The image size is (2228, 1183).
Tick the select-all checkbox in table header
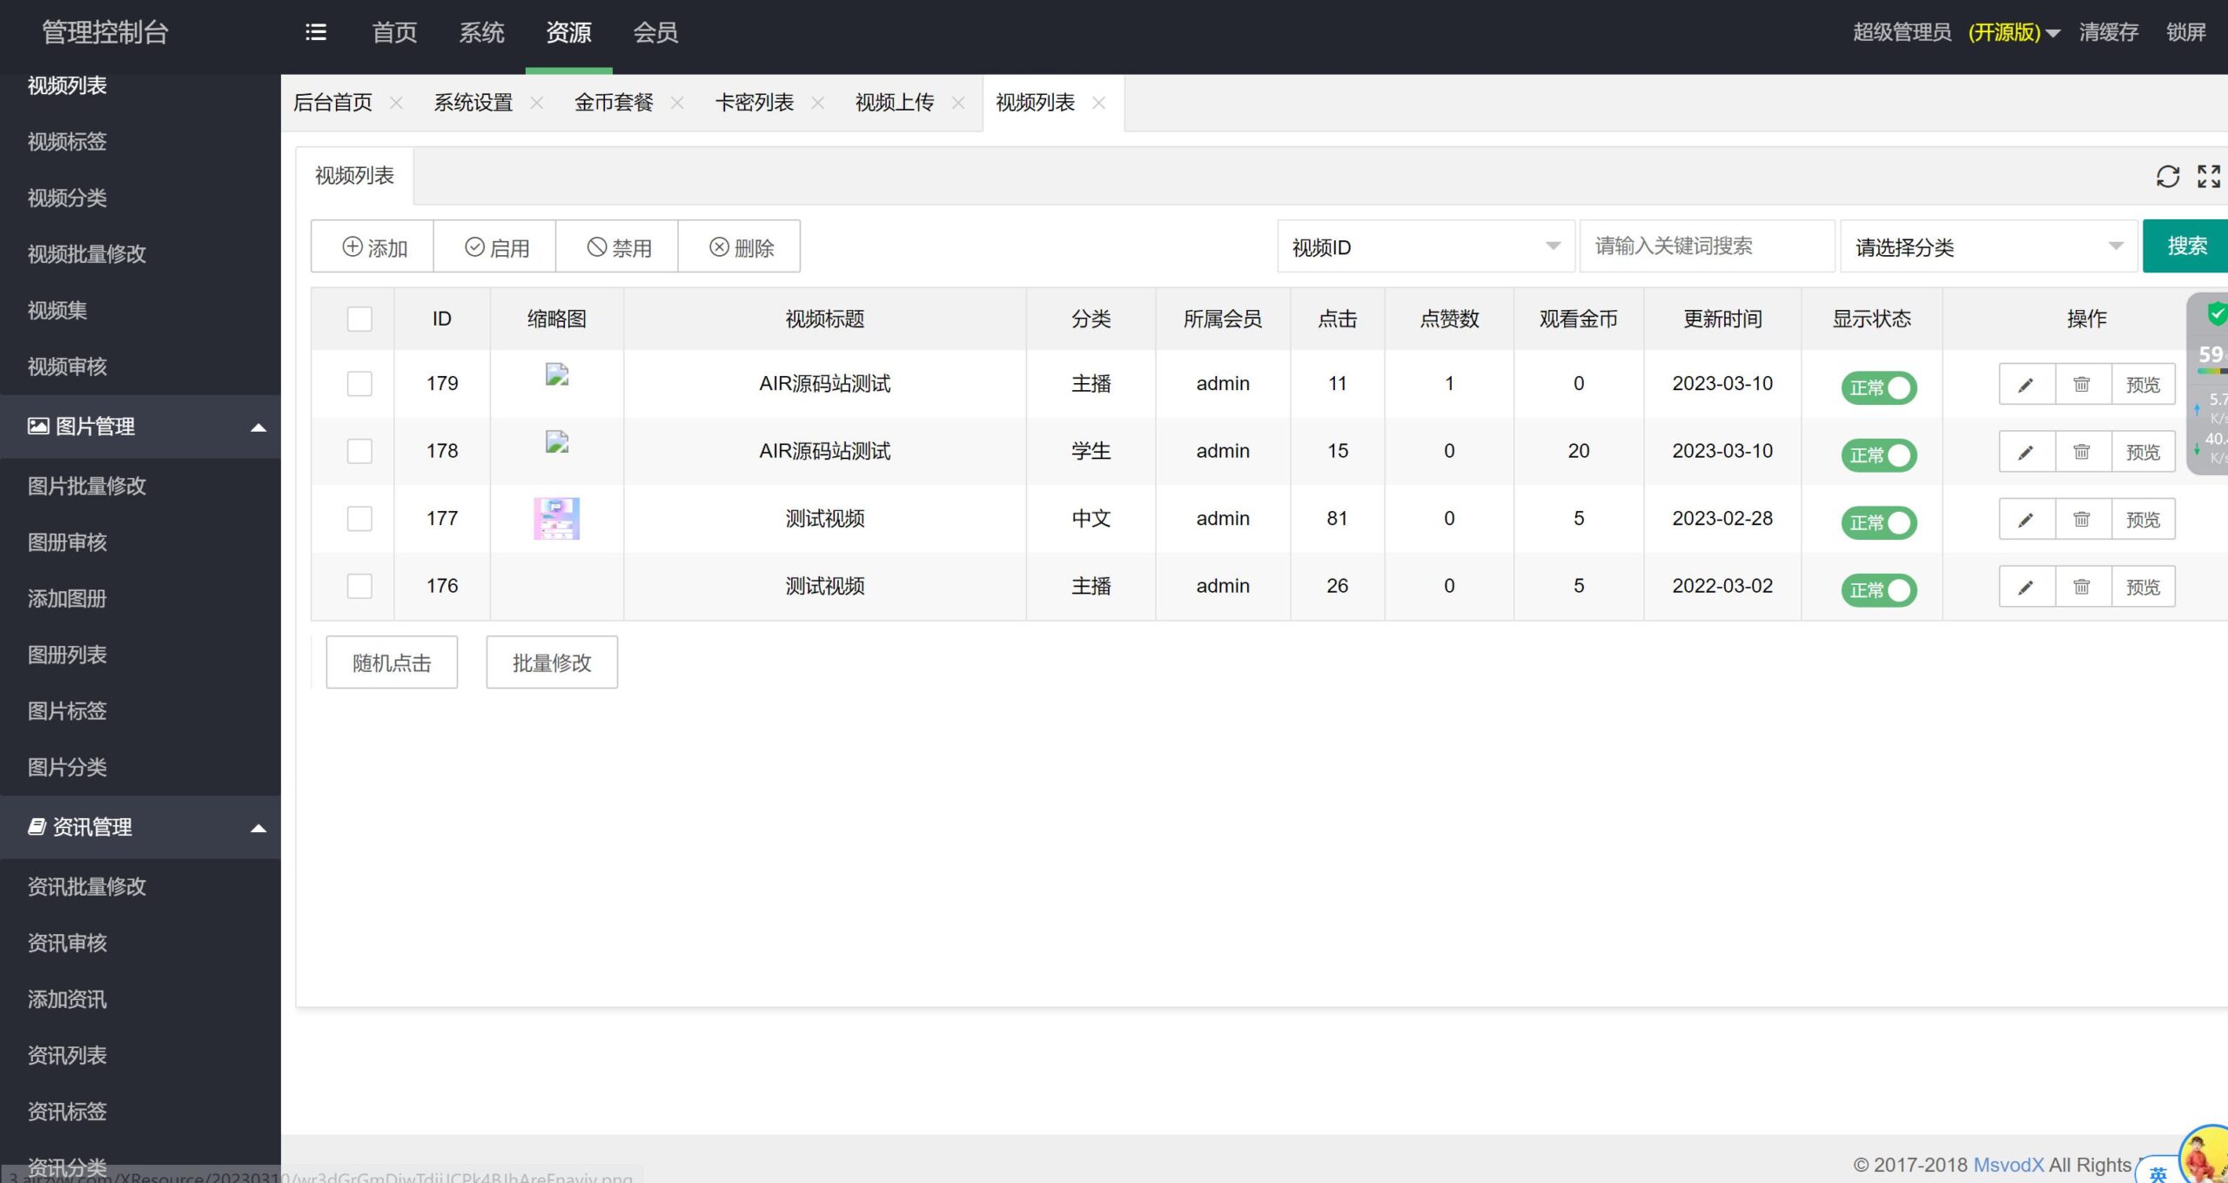click(359, 319)
